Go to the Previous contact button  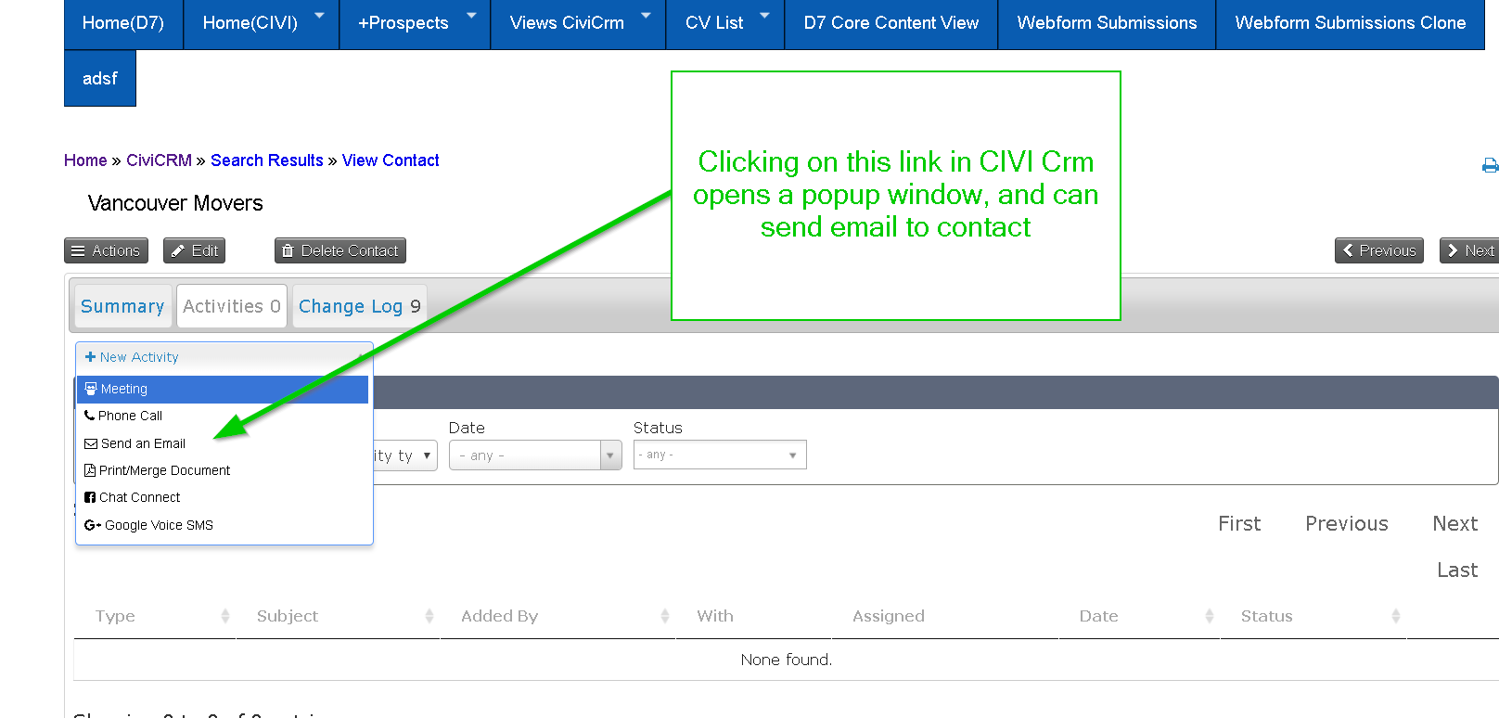pos(1379,250)
